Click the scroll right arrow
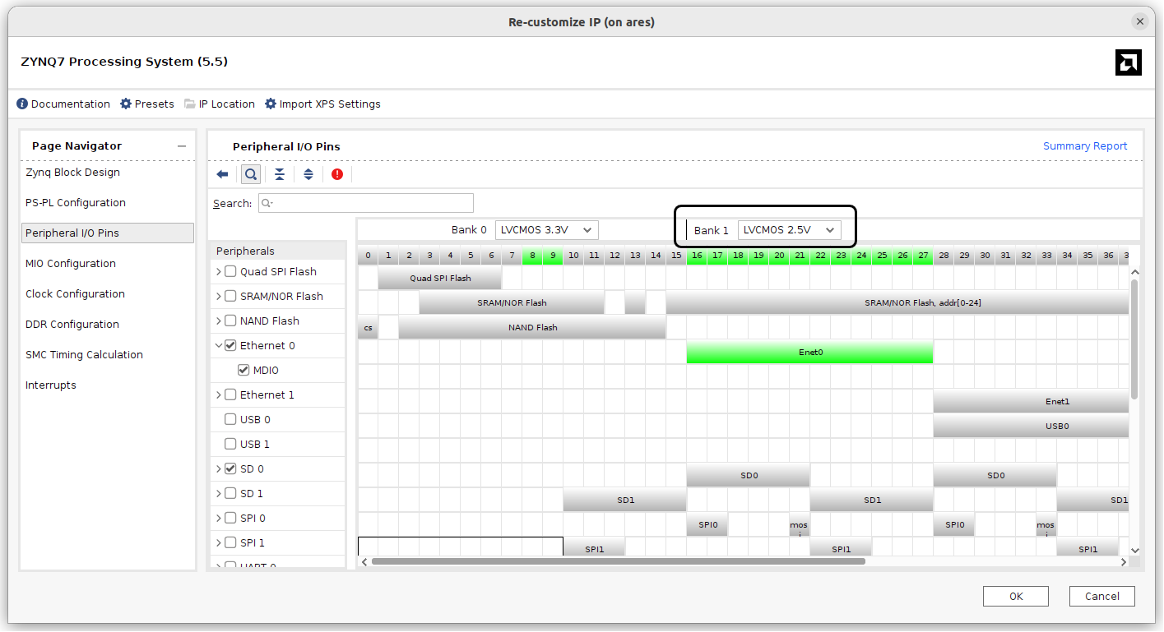The width and height of the screenshot is (1164, 632). (1124, 562)
